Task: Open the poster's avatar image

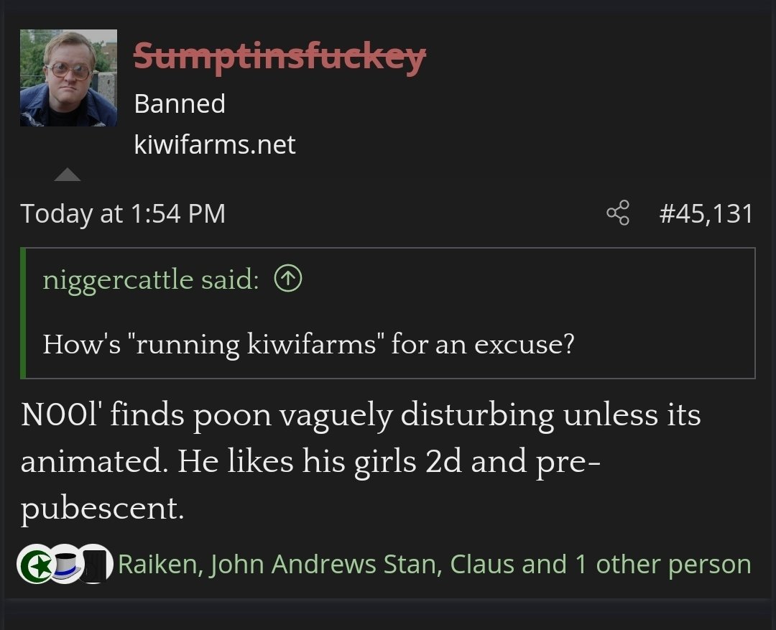Action: click(x=69, y=78)
